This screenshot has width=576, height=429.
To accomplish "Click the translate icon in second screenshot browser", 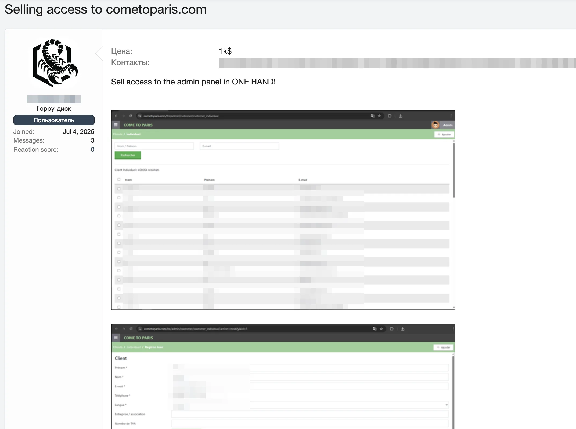I will [375, 329].
